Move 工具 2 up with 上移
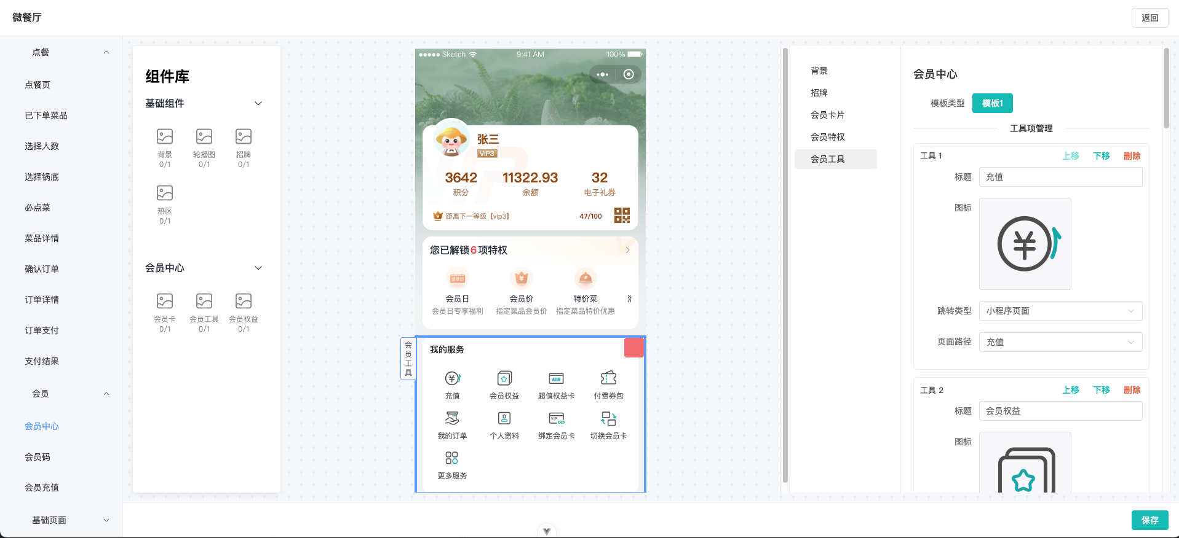Viewport: 1179px width, 538px height. [1071, 390]
